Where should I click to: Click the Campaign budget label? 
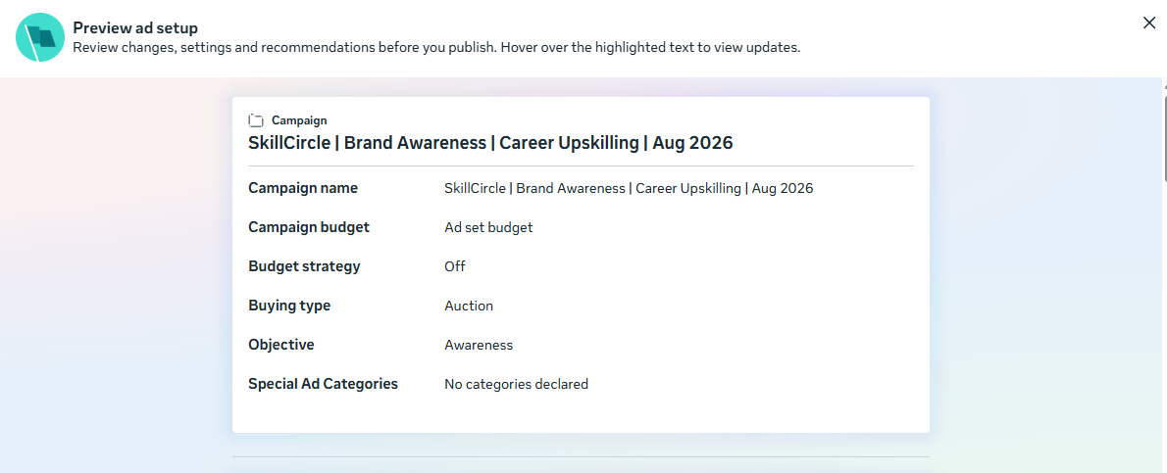point(309,227)
